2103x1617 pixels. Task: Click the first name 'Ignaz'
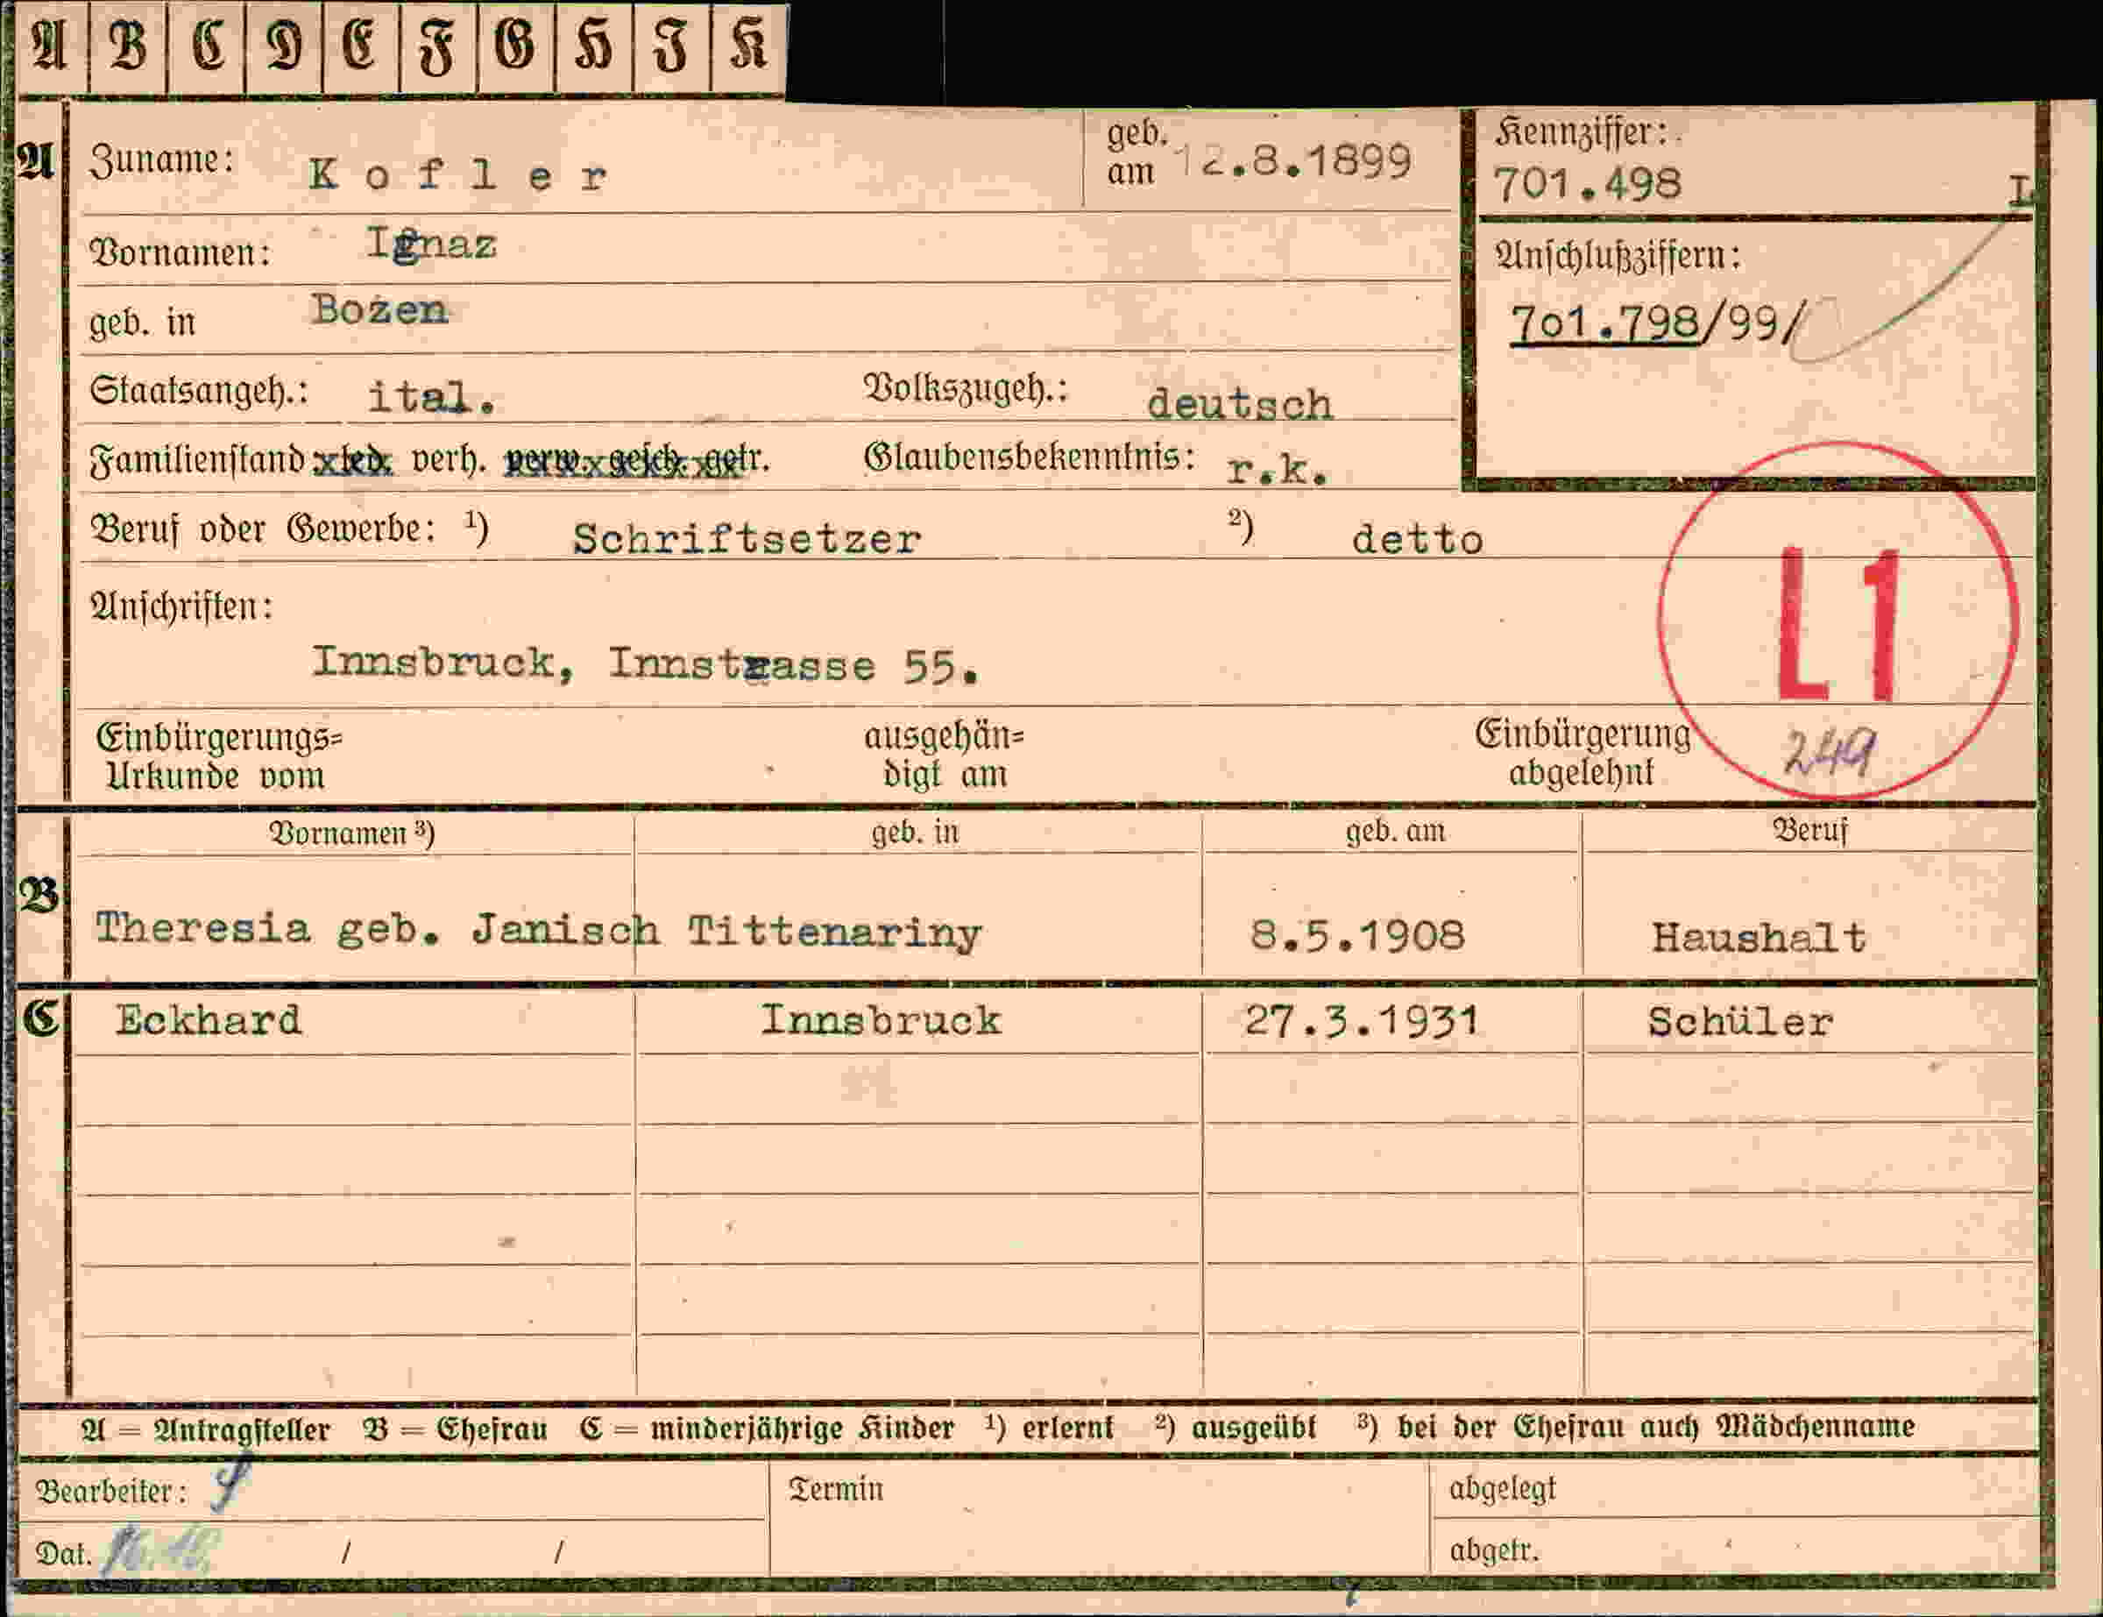coord(431,245)
